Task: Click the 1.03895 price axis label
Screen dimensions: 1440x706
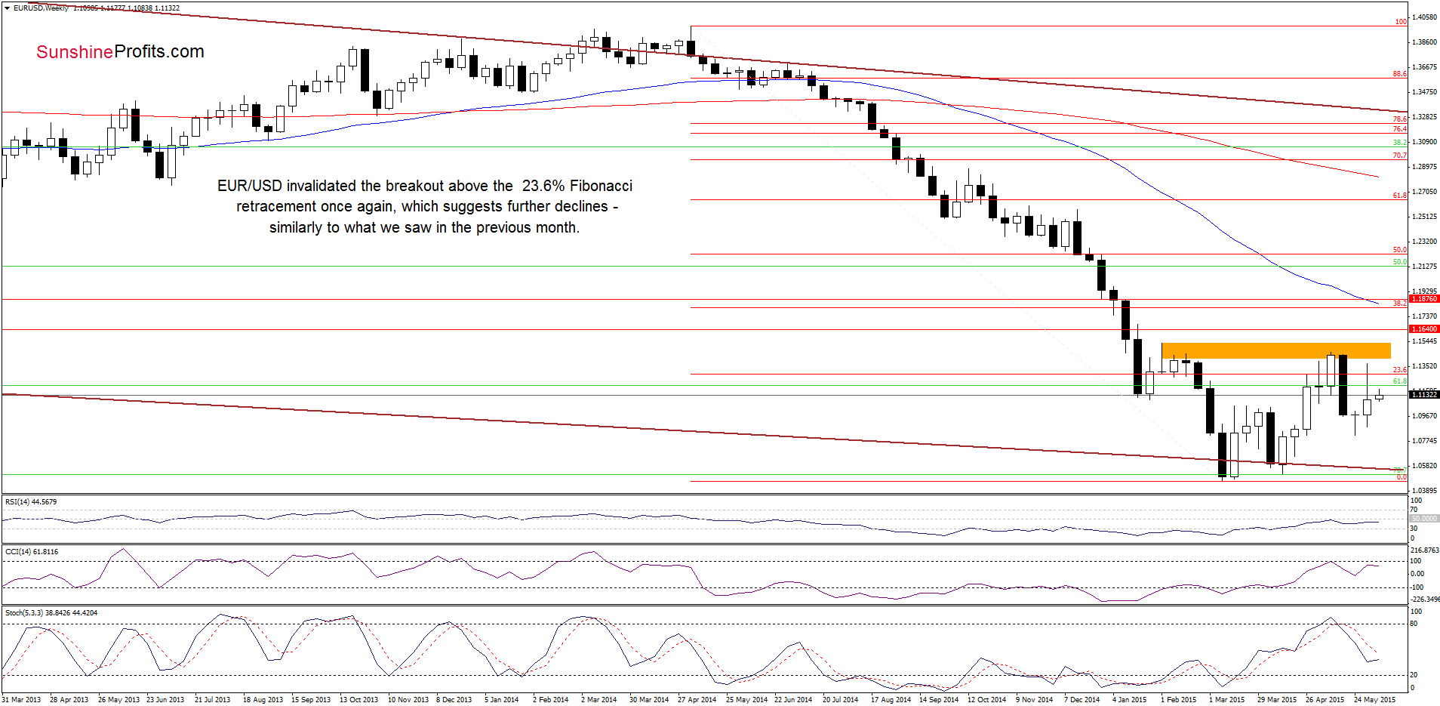Action: (x=1424, y=490)
